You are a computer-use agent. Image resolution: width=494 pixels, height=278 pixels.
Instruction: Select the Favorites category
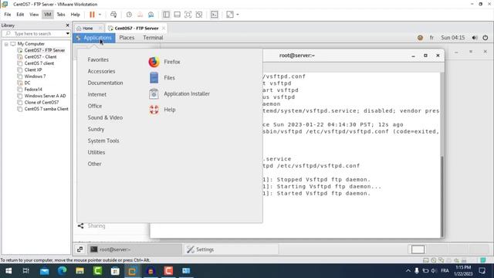[98, 60]
